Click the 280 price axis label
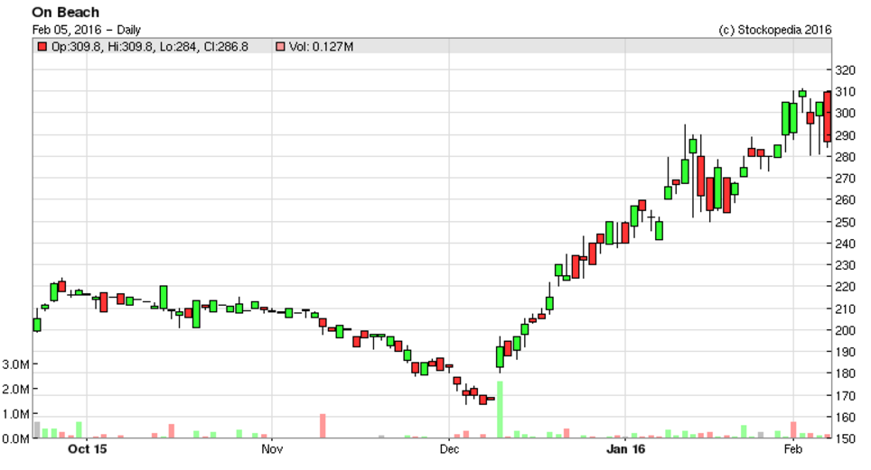 coord(845,157)
